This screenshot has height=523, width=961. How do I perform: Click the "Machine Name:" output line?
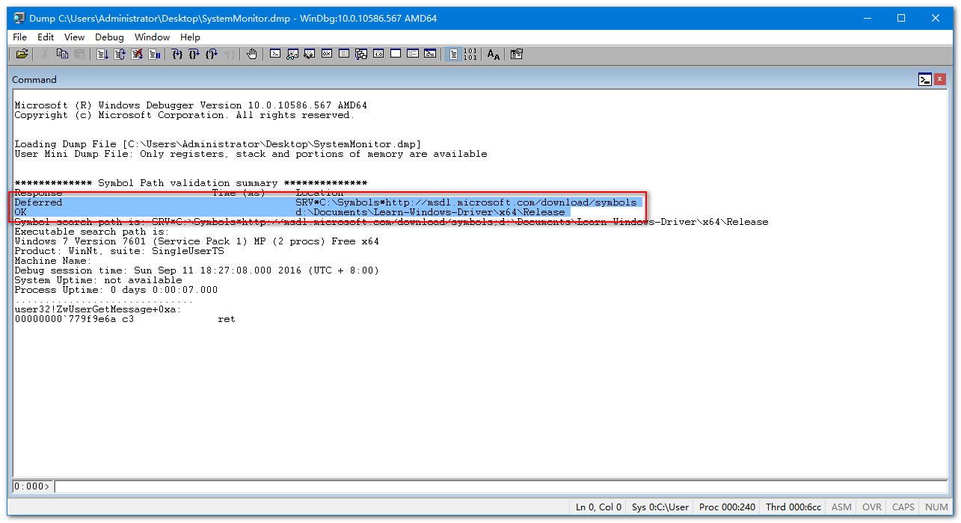pyautogui.click(x=53, y=261)
